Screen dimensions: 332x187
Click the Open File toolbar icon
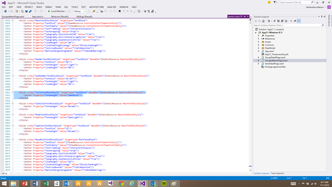23,11
